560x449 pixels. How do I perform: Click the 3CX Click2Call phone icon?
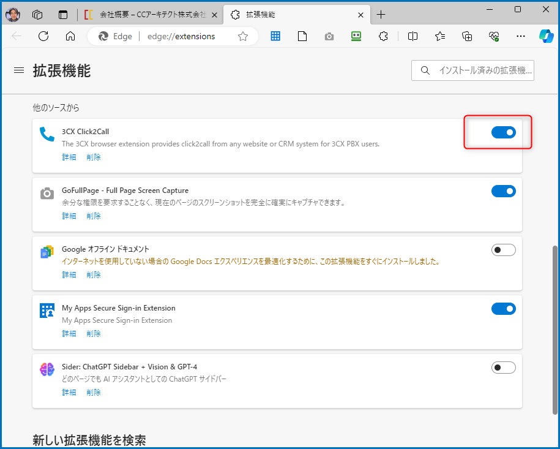pos(47,134)
